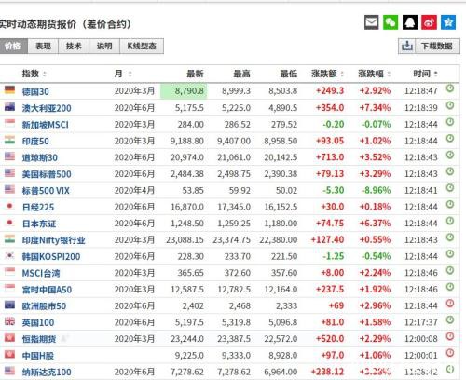The height and width of the screenshot is (380, 466).
Task: Click the green clock icon in 德国30 row
Action: click(450, 88)
